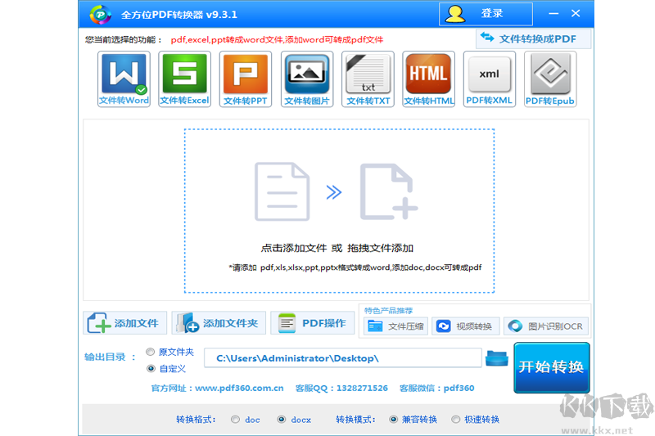Choose the 文件转图片 conversion icon

pyautogui.click(x=307, y=79)
